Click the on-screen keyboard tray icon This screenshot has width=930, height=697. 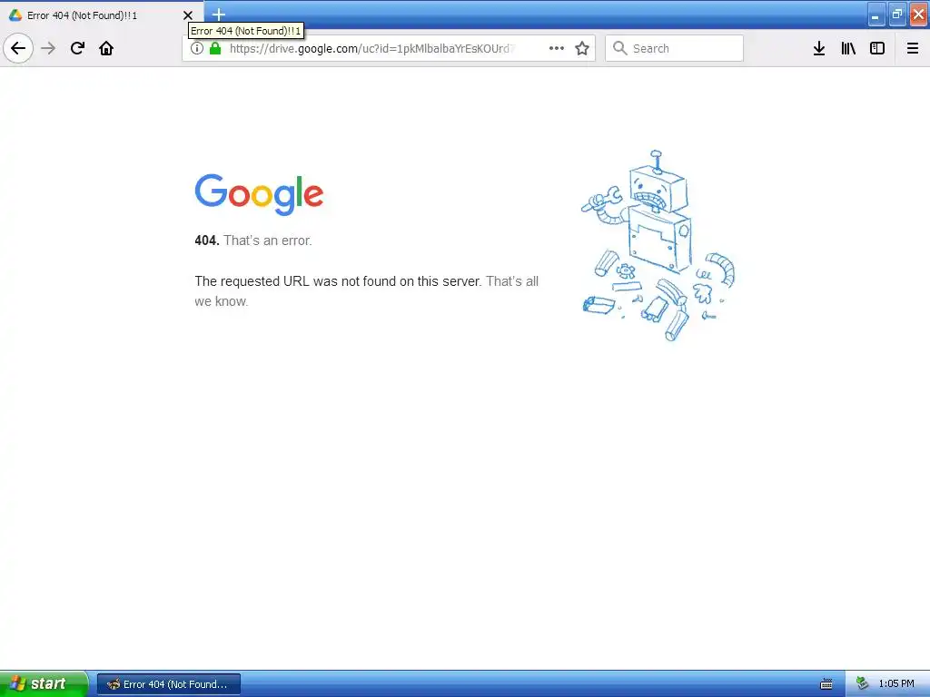pos(826,684)
